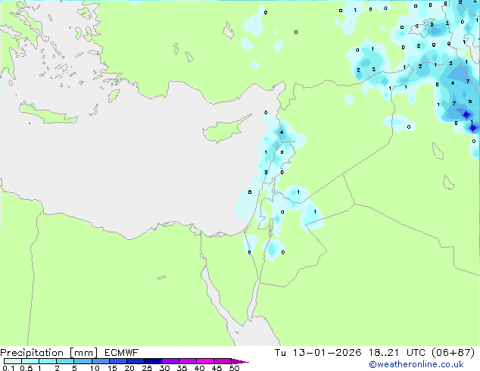Click the "[mm]" unit label
The height and width of the screenshot is (371, 480).
tap(84, 353)
